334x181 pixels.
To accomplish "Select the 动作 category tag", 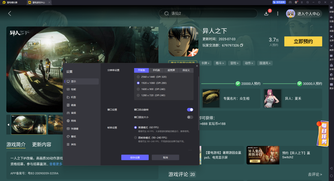I will [249, 63].
